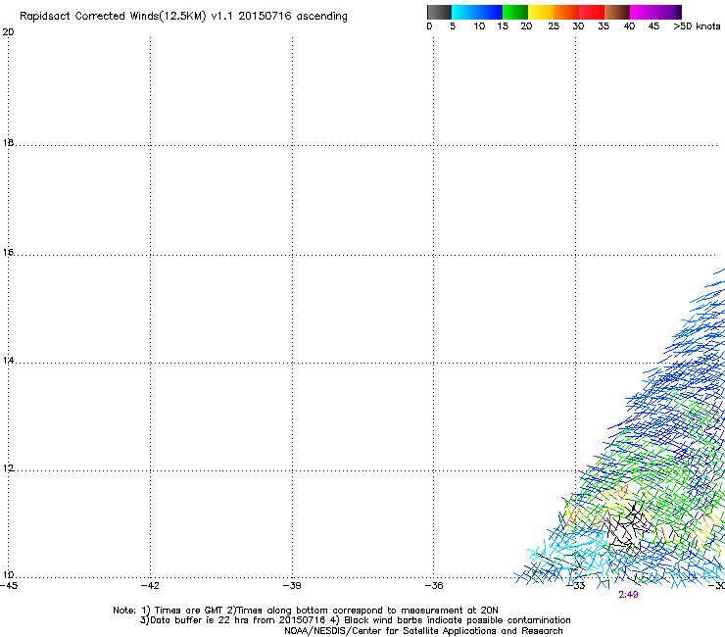Click the latitude label 14
725x637 pixels.
(8, 360)
